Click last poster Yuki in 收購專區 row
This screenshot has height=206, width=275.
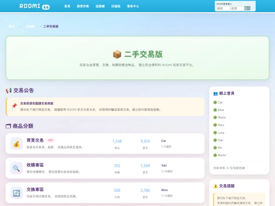click(164, 165)
